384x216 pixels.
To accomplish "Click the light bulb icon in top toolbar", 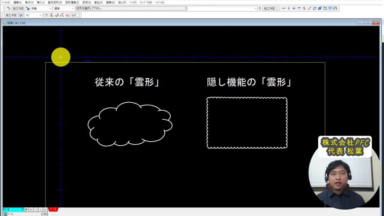I will tap(8, 8).
